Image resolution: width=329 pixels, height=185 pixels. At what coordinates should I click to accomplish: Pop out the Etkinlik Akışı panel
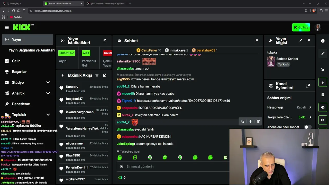point(105,75)
